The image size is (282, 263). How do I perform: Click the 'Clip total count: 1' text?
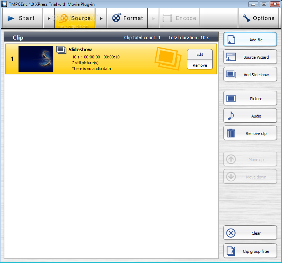coord(142,38)
